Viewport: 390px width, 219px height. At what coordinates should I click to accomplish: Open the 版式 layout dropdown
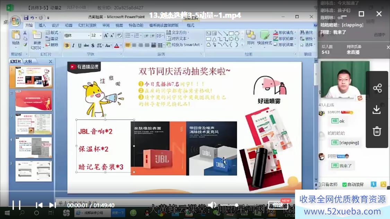click(x=53, y=33)
